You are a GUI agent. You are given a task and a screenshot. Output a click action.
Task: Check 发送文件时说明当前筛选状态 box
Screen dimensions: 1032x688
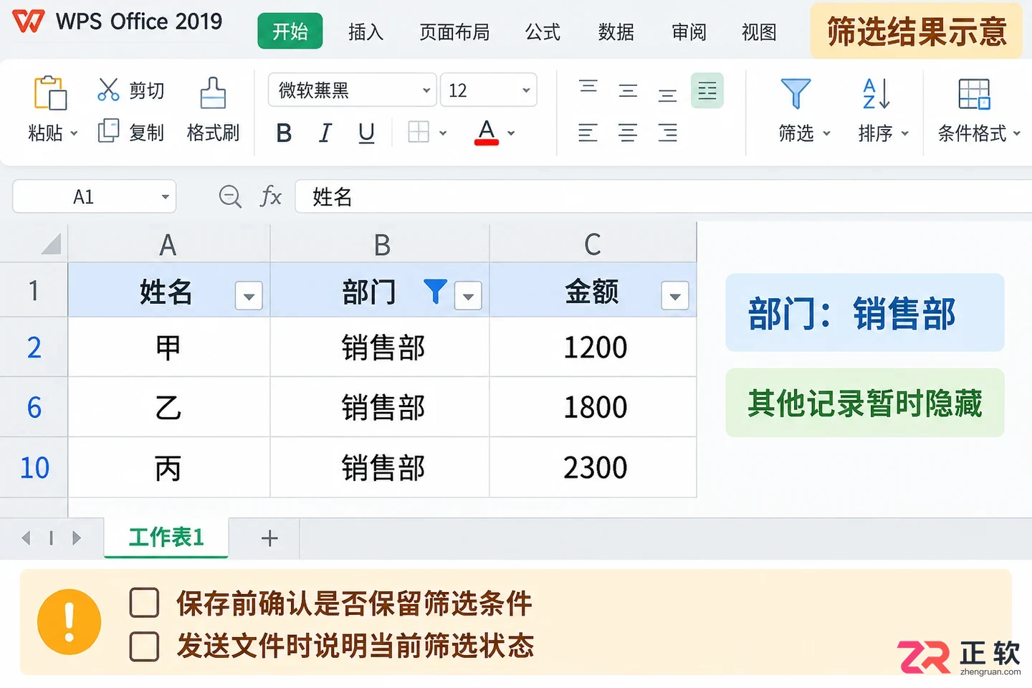tap(144, 646)
